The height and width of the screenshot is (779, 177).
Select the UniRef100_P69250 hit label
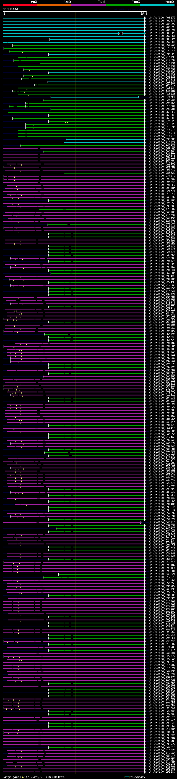click(162, 288)
